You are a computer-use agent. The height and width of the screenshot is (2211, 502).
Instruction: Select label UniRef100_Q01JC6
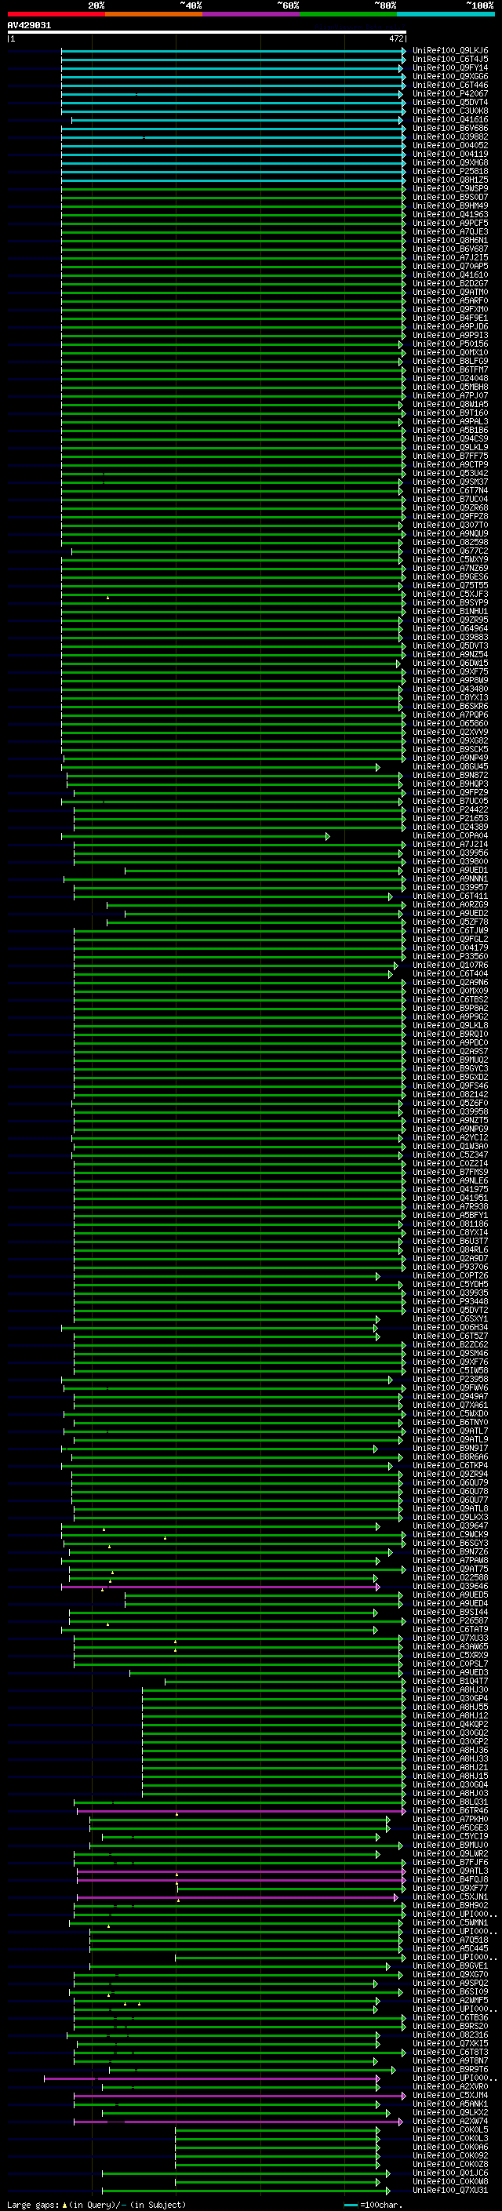[x=450, y=2173]
